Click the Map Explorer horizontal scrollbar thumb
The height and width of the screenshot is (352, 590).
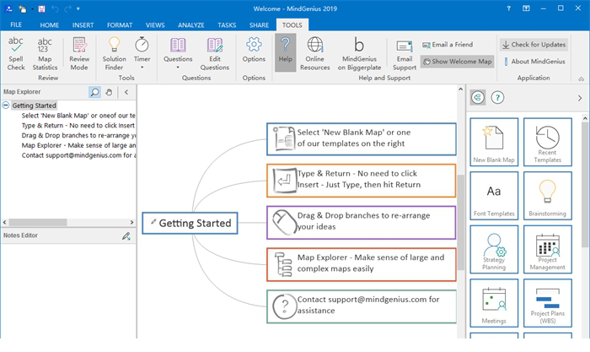pos(38,222)
